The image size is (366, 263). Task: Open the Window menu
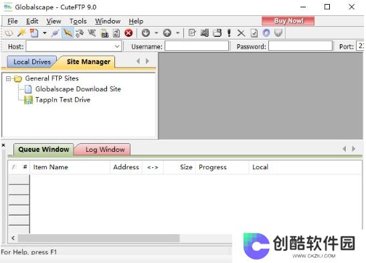(108, 21)
